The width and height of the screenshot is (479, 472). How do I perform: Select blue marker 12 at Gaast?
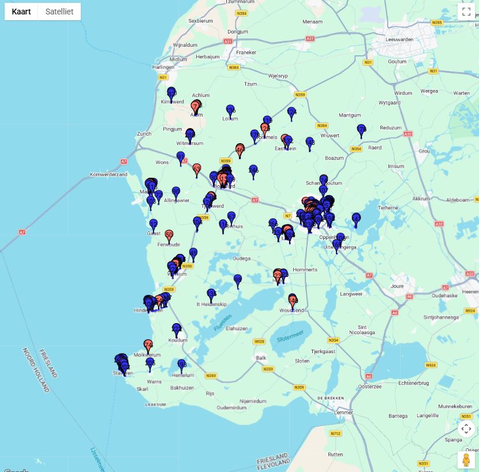point(154,224)
